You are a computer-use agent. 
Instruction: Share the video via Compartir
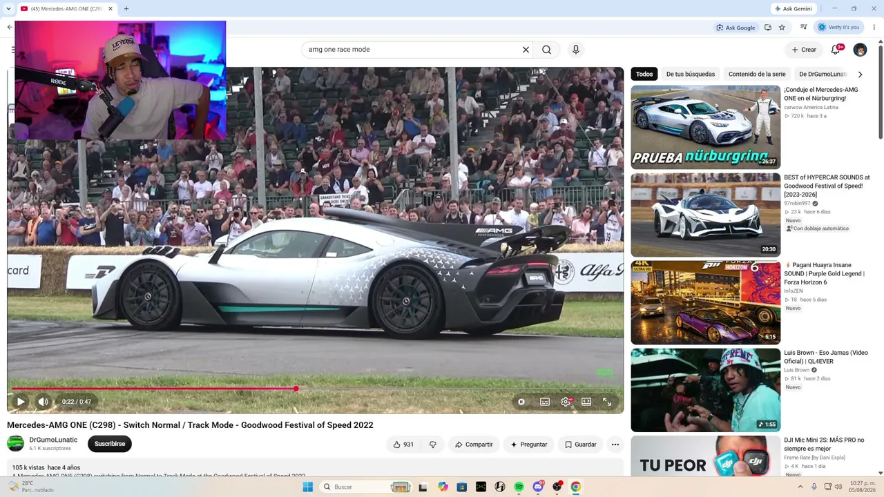click(474, 445)
